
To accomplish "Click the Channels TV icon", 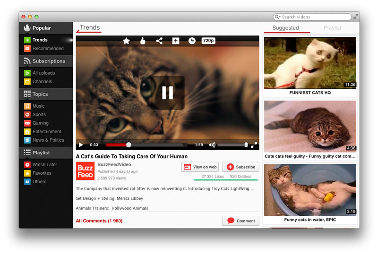I will pyautogui.click(x=27, y=82).
